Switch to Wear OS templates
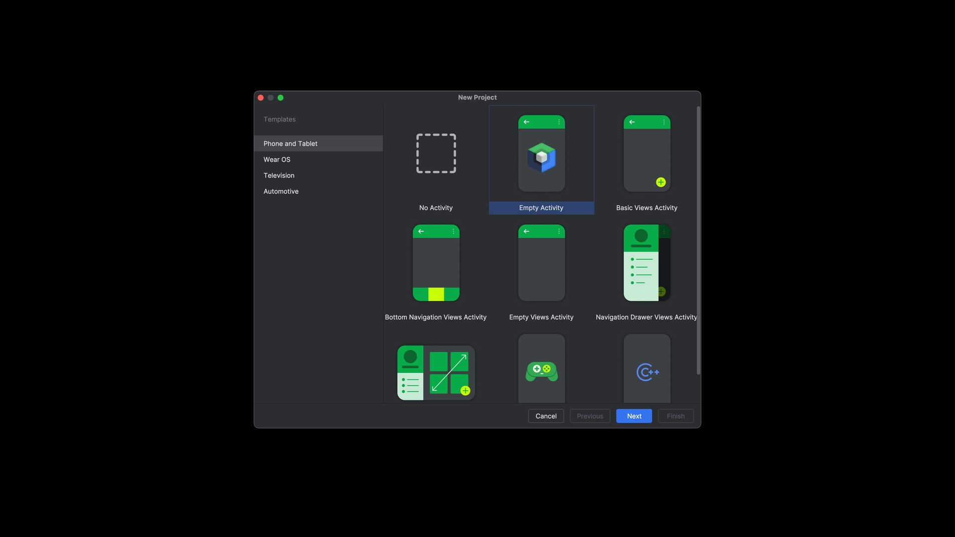This screenshot has height=537, width=955. (318, 160)
